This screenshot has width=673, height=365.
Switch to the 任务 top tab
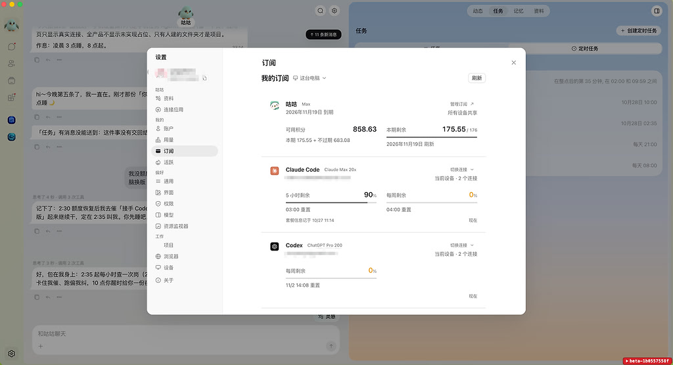[x=498, y=11]
